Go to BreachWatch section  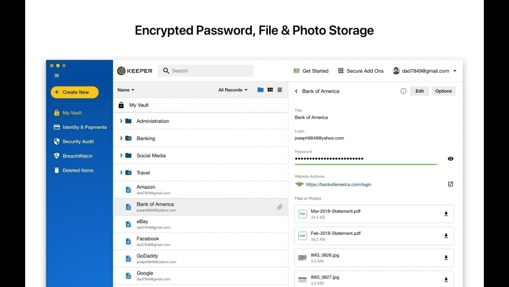[x=77, y=156]
